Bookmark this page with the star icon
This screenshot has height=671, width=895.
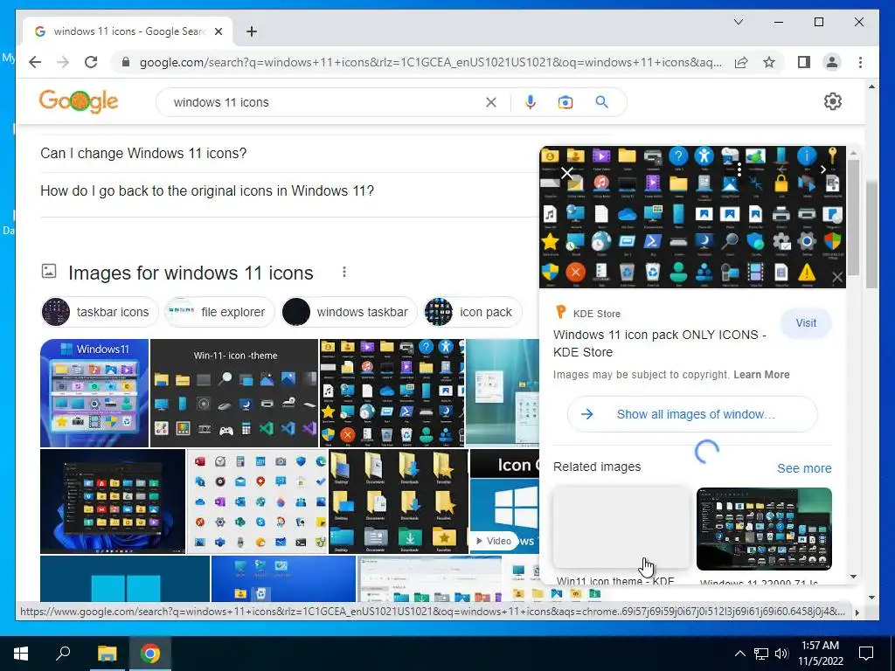[x=769, y=62]
